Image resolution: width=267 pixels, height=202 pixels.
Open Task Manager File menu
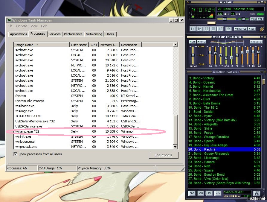pos(10,26)
